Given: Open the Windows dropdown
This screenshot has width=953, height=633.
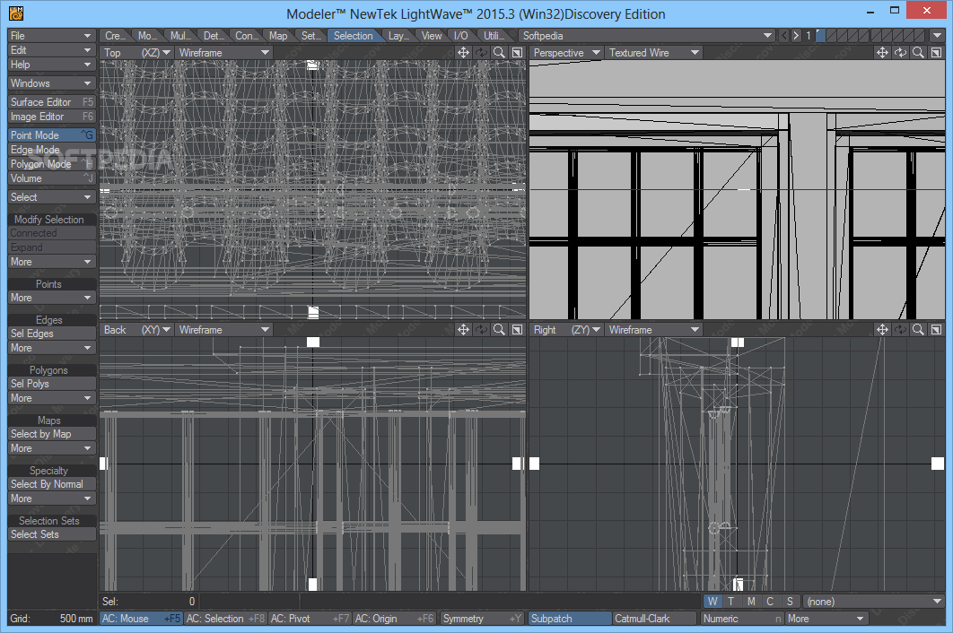Looking at the screenshot, I should (x=52, y=83).
